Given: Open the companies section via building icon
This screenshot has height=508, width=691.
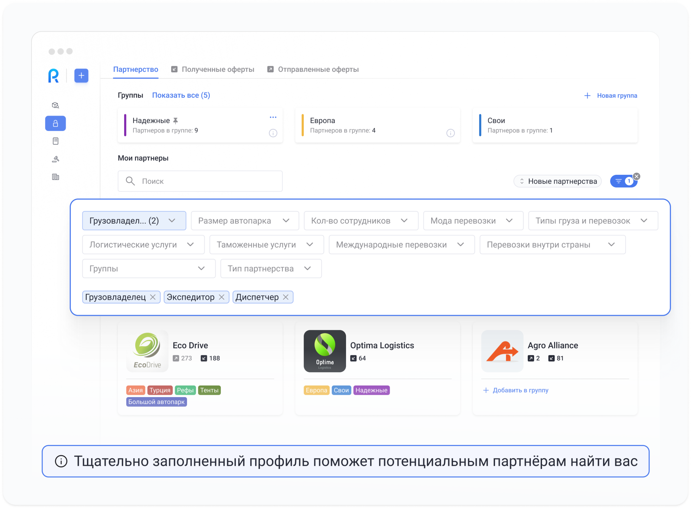Looking at the screenshot, I should point(55,177).
